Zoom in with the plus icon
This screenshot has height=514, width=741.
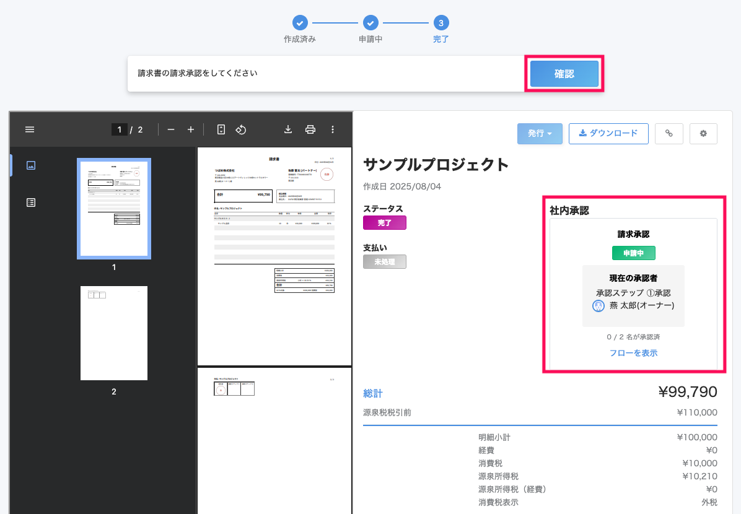tap(191, 129)
